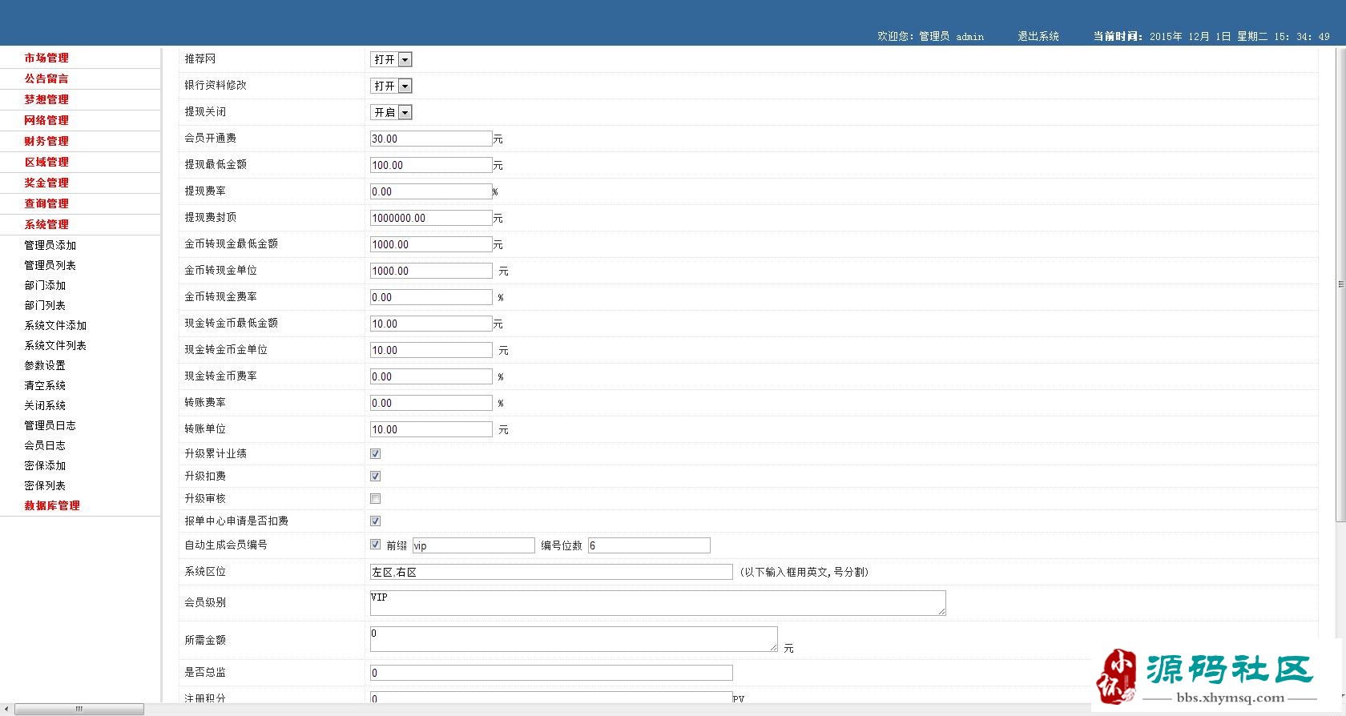Go to 管理员添加 page

[50, 245]
